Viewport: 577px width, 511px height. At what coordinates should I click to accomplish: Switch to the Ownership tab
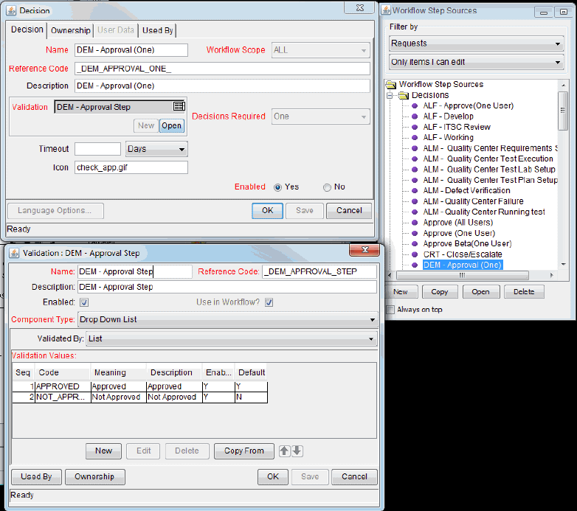pos(70,30)
